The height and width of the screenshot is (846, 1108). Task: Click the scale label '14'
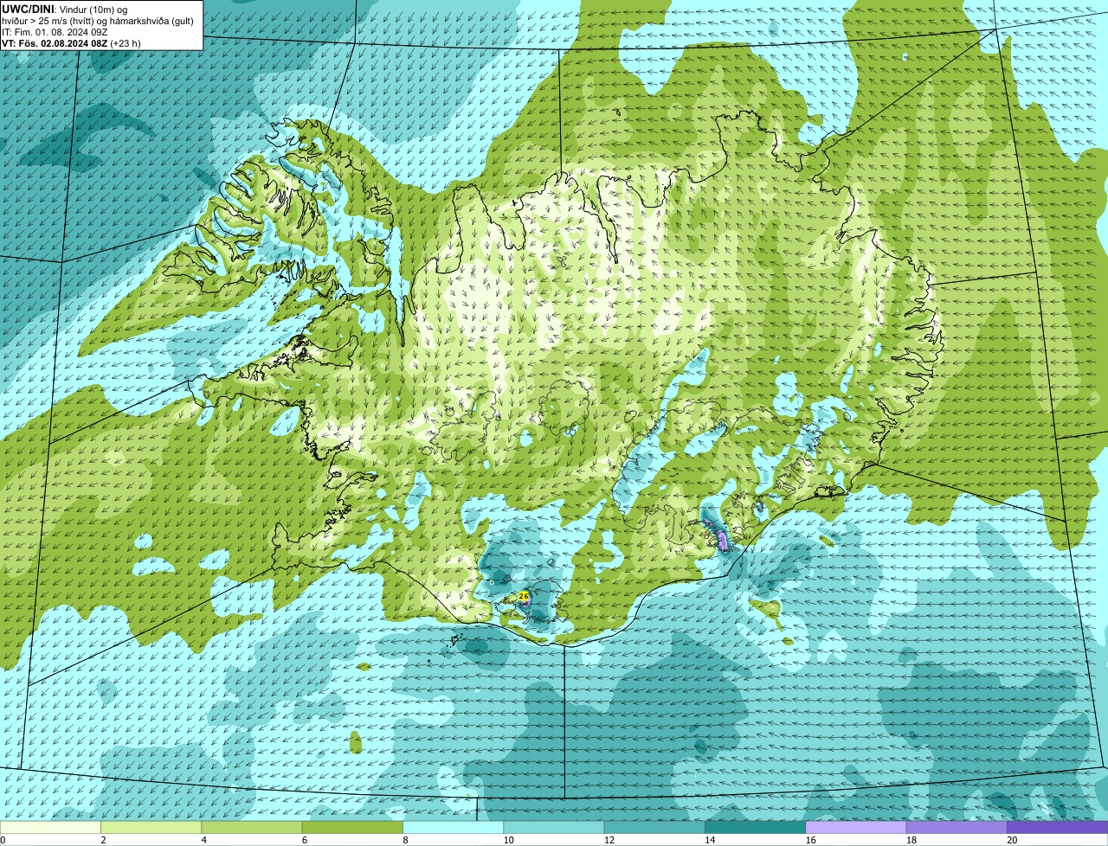(710, 840)
